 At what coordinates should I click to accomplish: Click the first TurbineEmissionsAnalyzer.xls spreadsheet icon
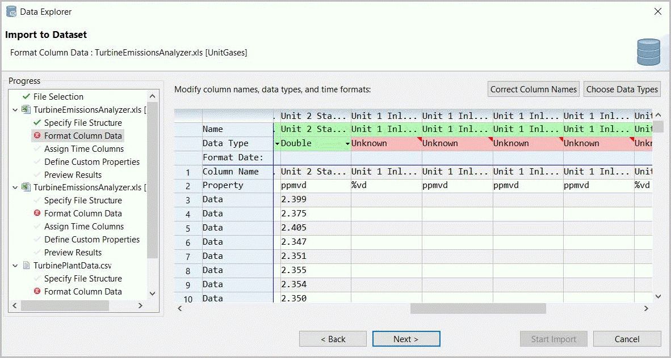coord(26,110)
